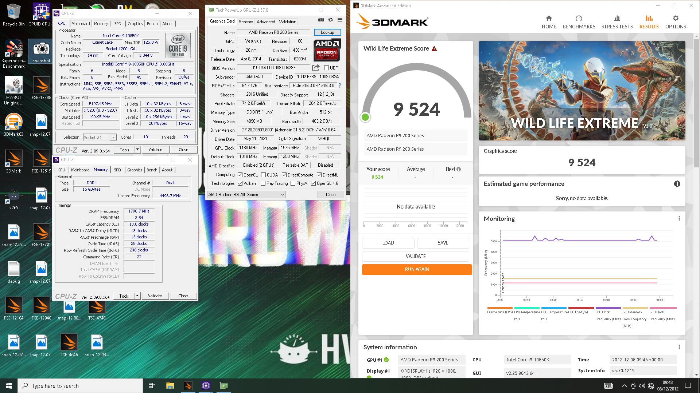
Task: Click Wild Life Extreme benchmark thumbnail
Action: (582, 91)
